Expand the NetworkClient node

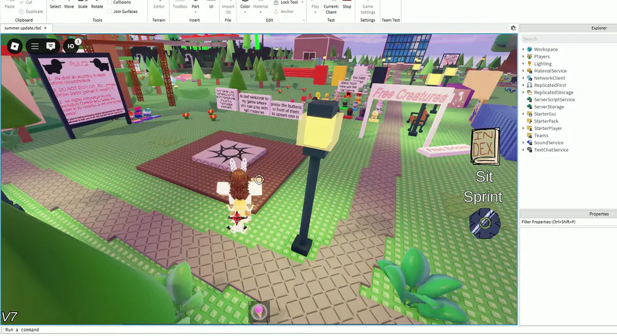pyautogui.click(x=523, y=78)
